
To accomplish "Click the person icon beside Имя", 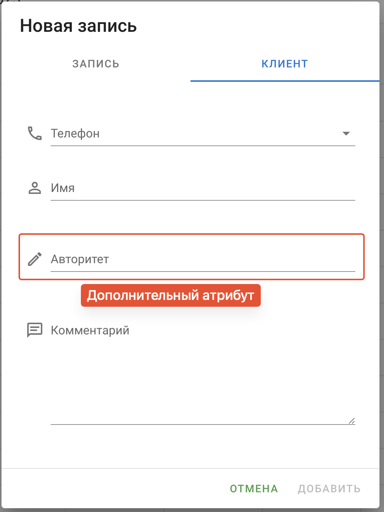I will 35,188.
